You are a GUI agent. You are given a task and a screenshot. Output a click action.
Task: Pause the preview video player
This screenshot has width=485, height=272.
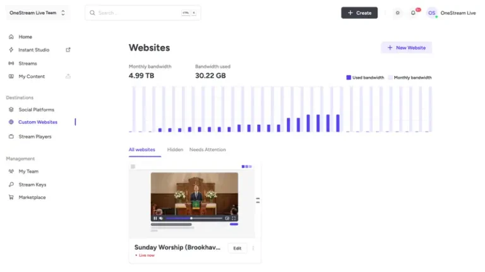tap(155, 218)
